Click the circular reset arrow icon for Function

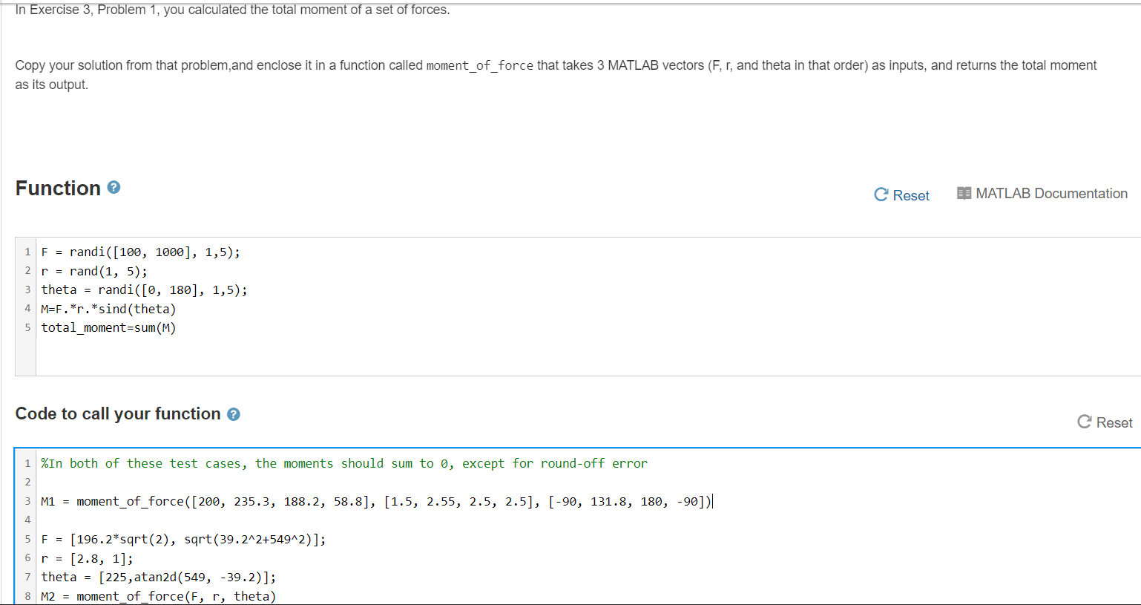pos(880,194)
